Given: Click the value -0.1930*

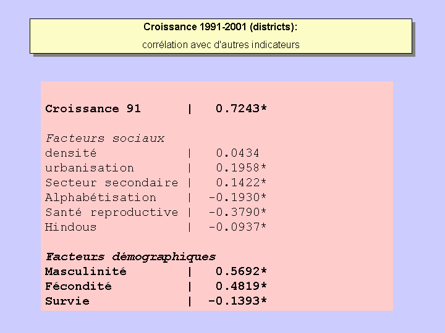Looking at the screenshot, I should 237,198.
